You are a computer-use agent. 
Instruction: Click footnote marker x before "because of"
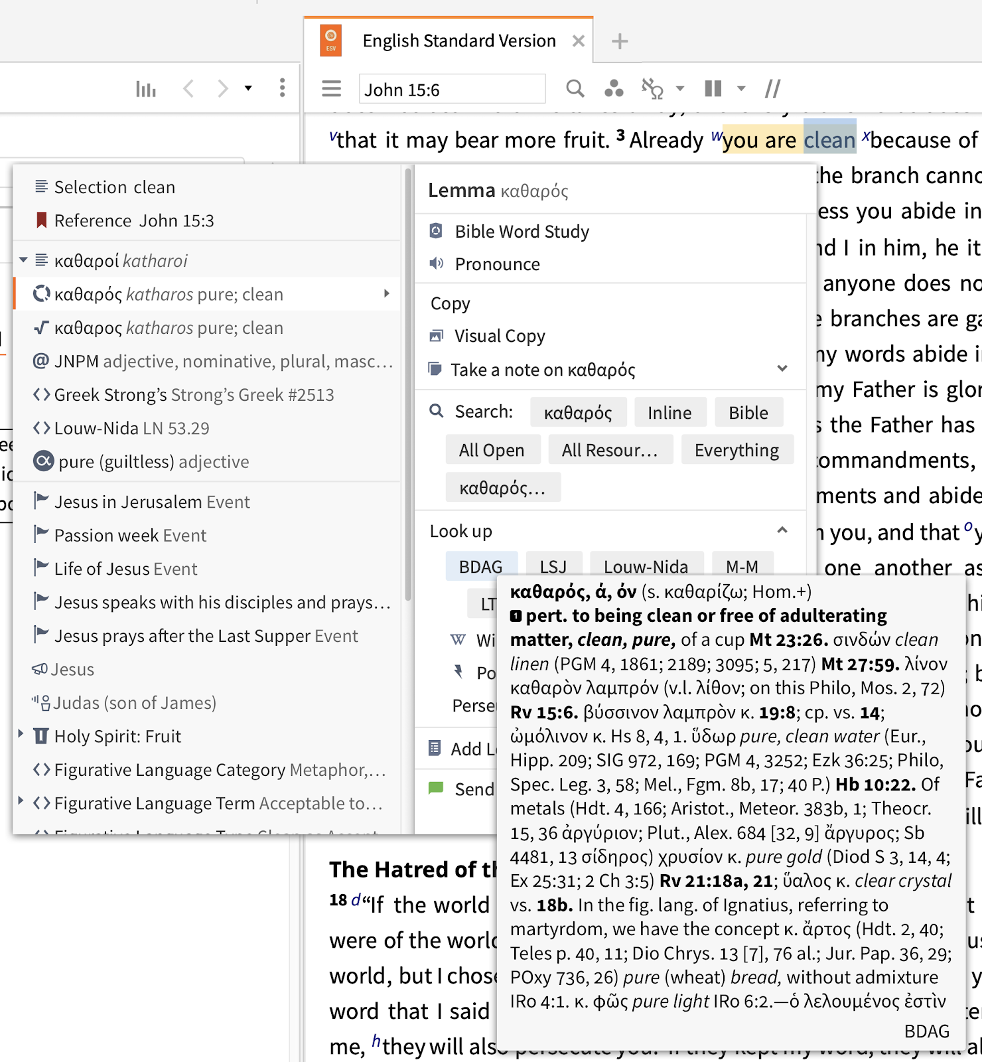(866, 137)
